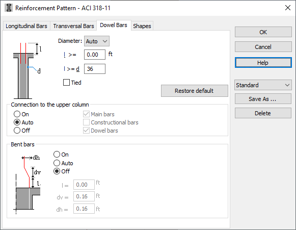Expand the Standard pattern dropdown

[x=263, y=85]
